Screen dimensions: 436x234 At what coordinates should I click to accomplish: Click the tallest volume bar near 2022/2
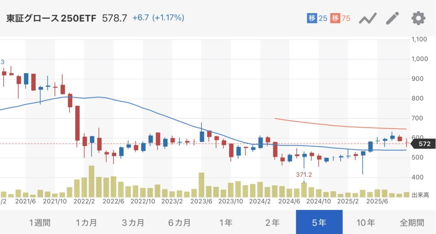point(91,182)
